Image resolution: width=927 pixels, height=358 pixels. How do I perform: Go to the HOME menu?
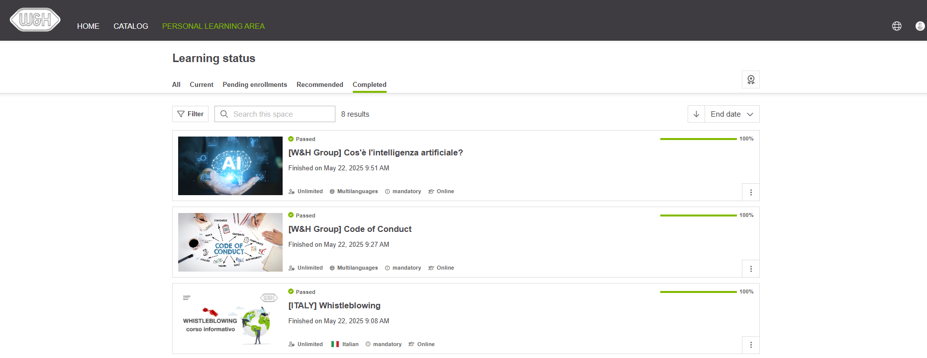point(88,26)
